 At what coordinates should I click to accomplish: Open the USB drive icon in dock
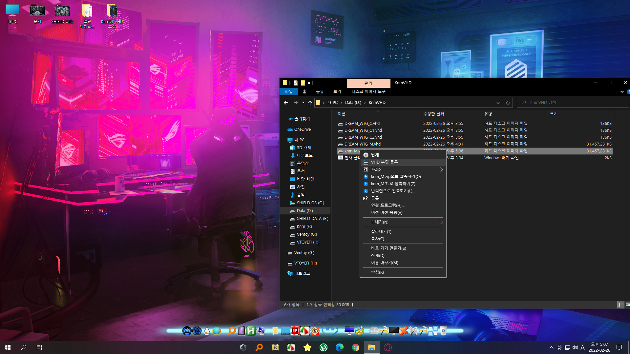coord(374,331)
